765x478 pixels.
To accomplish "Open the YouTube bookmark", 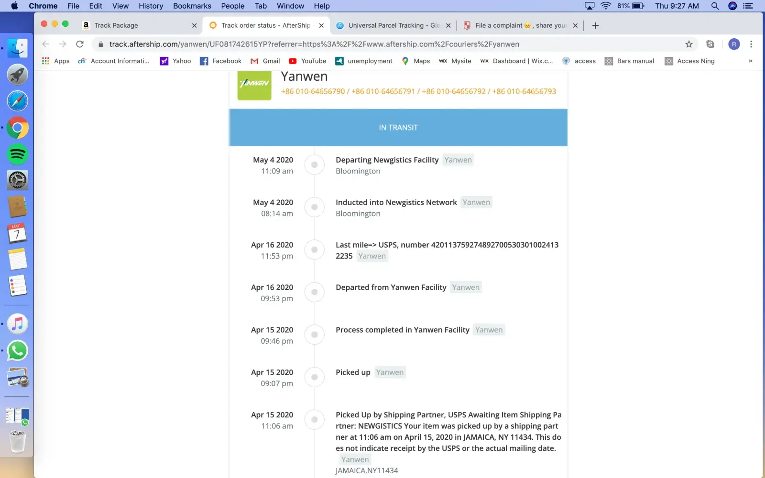I will pyautogui.click(x=307, y=61).
